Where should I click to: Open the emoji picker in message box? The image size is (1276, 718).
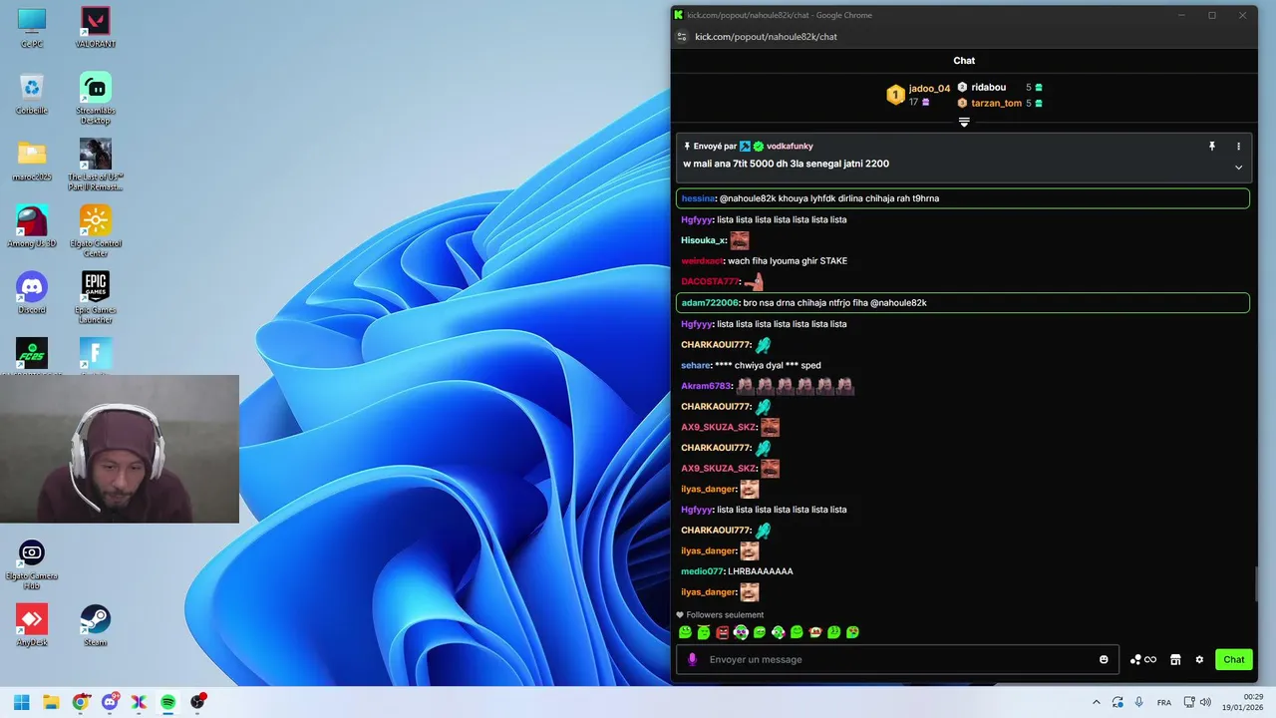tap(1104, 659)
